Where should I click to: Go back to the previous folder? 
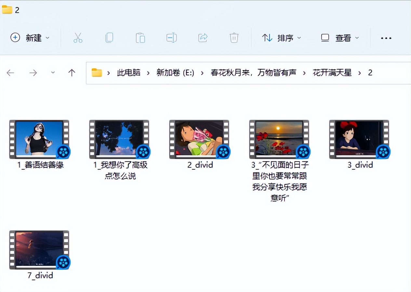(10, 73)
